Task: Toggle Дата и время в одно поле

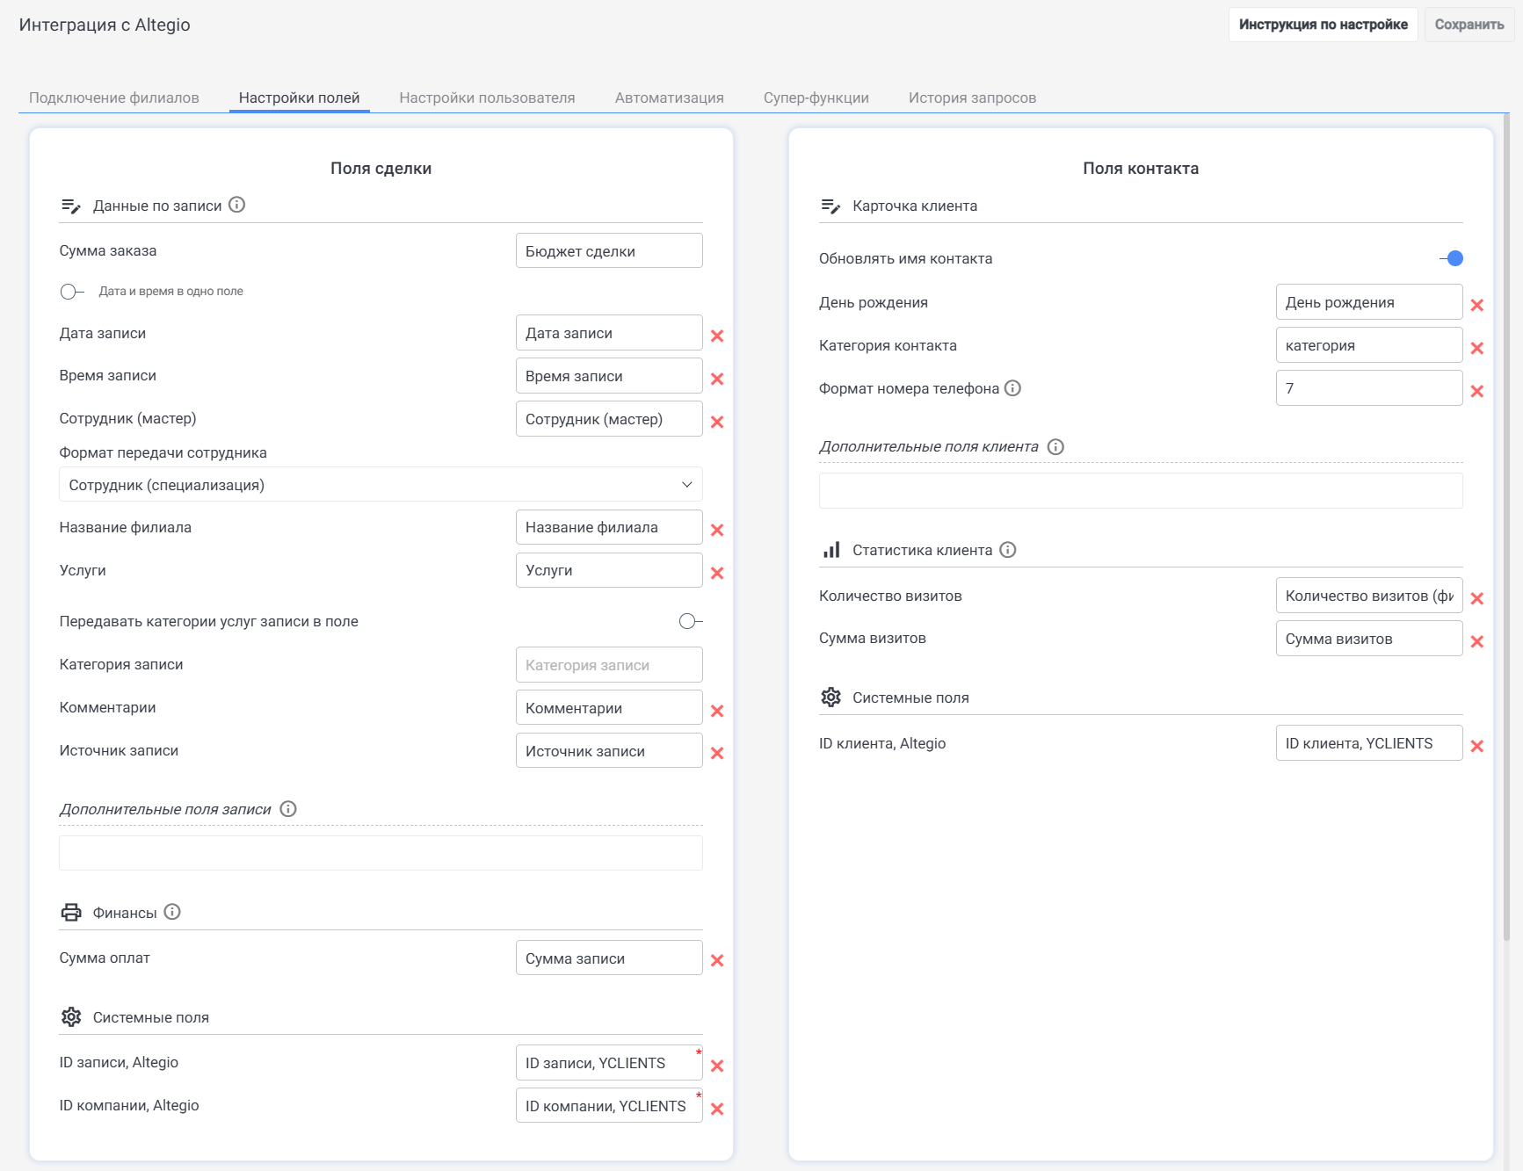Action: pyautogui.click(x=72, y=292)
